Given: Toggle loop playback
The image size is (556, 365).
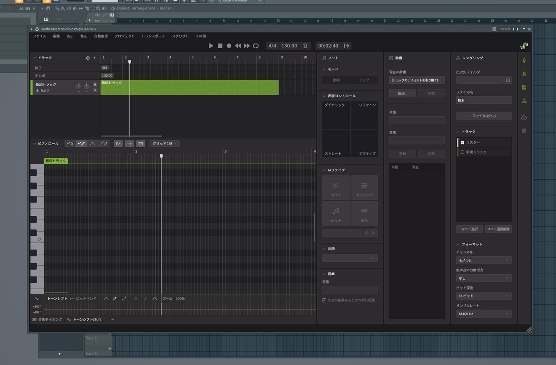Looking at the screenshot, I should point(256,46).
